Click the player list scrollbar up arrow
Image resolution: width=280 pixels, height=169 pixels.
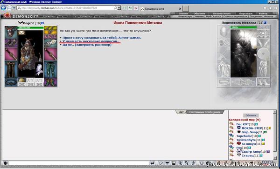pos(275,112)
